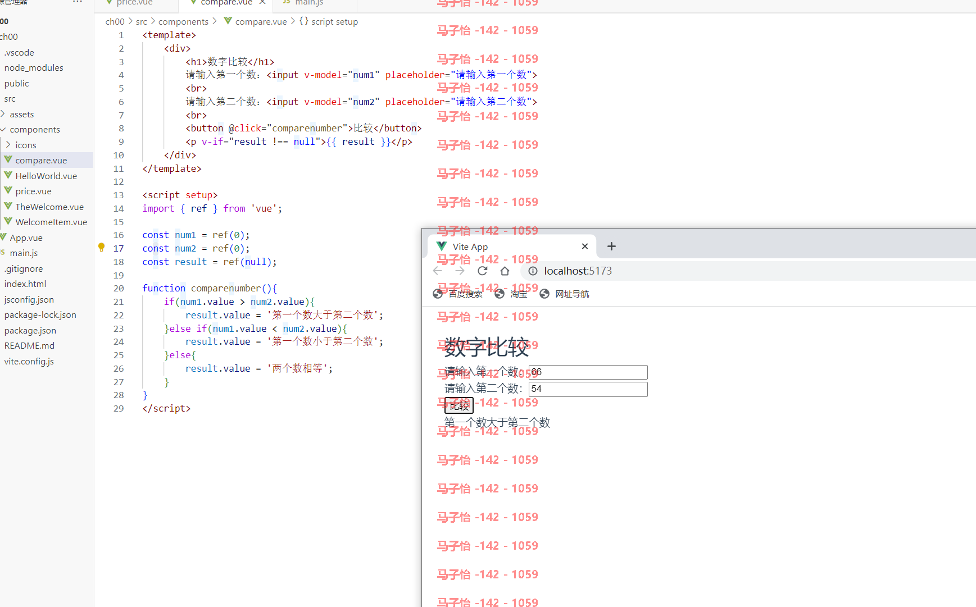Screen dimensions: 976x607
Task: Expand the icons folder chevron
Action: tap(8, 145)
